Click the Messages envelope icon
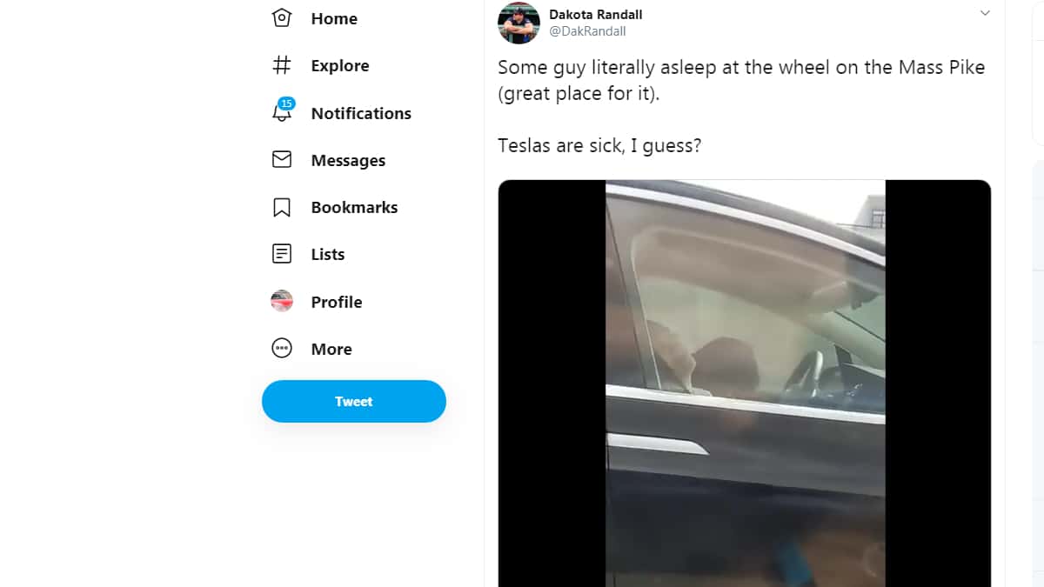 [282, 160]
